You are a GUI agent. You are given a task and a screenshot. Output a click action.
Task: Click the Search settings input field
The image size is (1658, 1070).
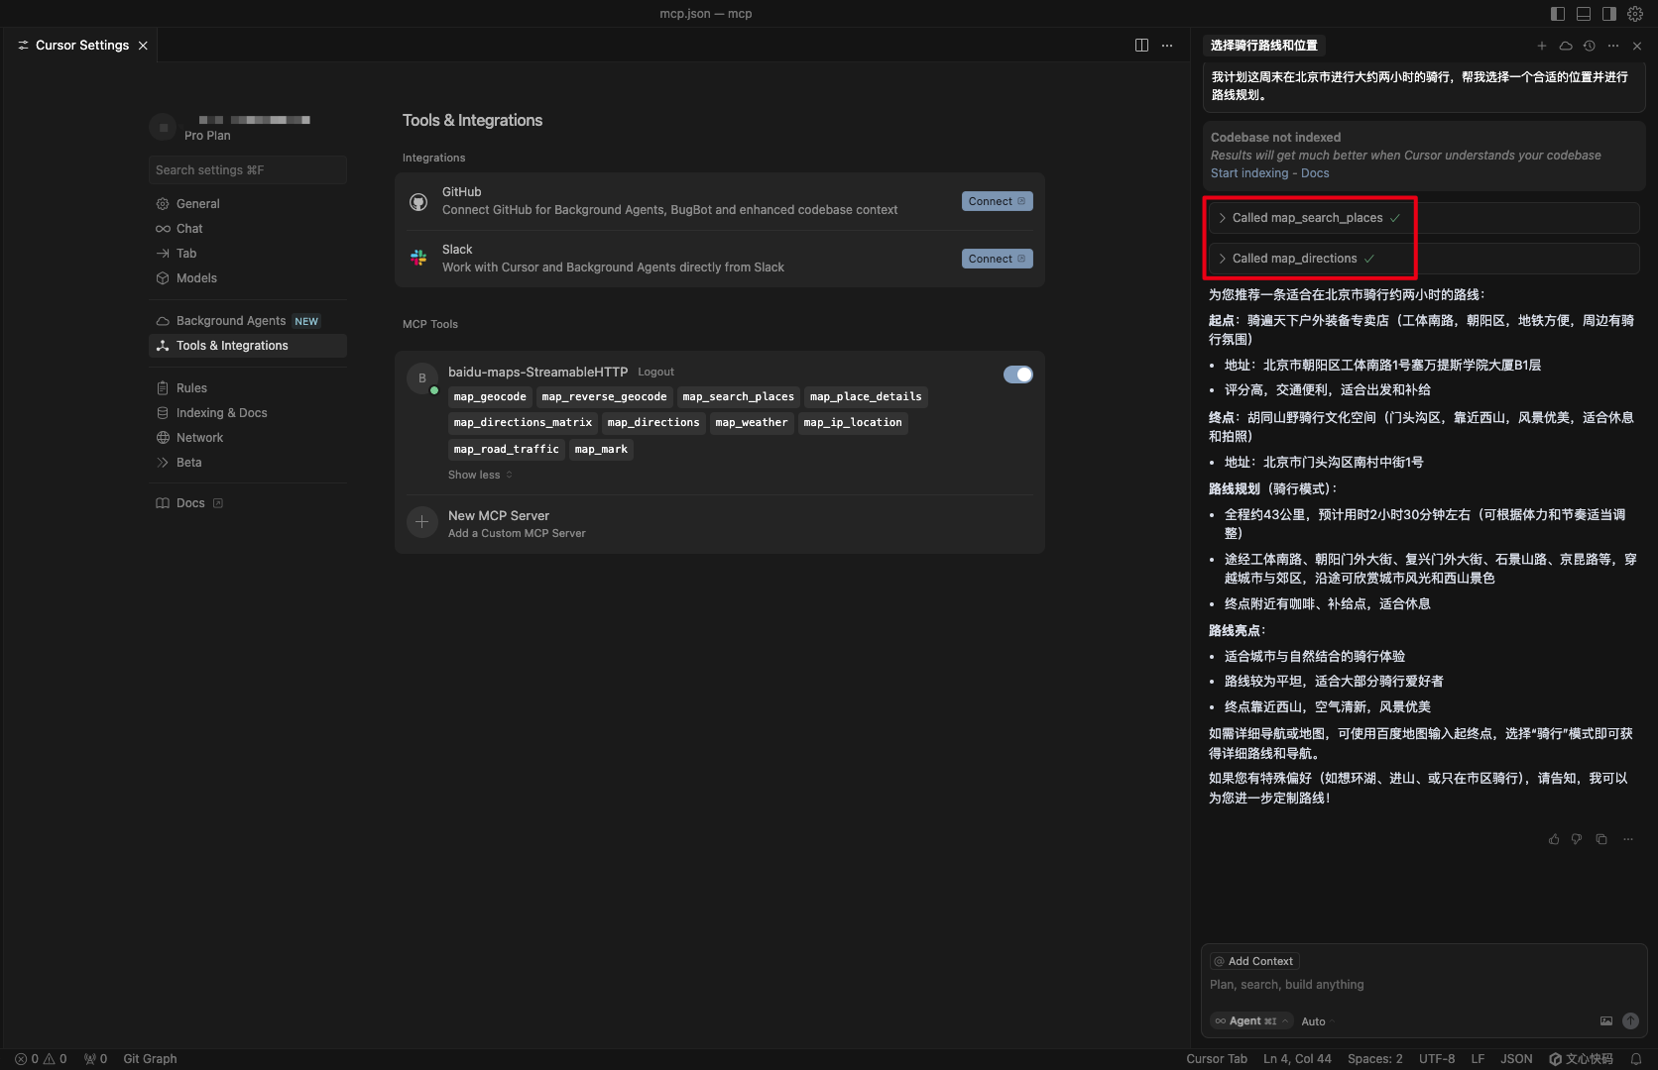pyautogui.click(x=248, y=170)
